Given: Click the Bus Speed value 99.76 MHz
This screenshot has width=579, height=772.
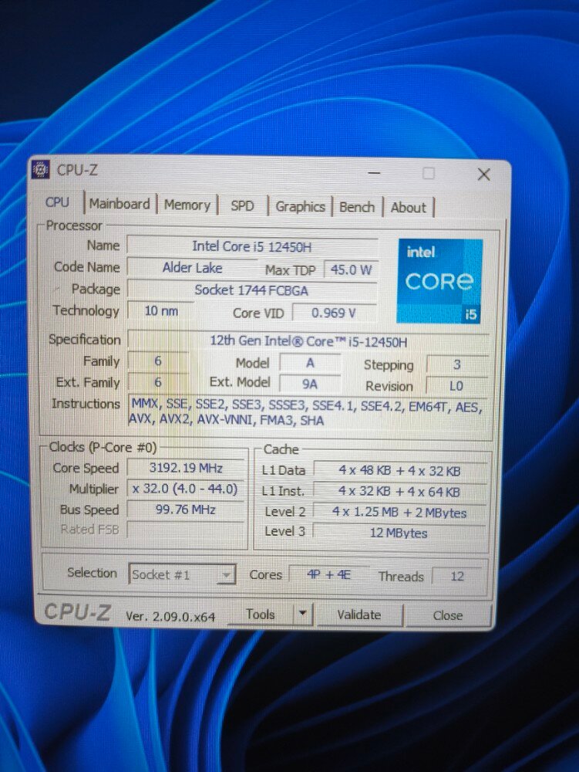Looking at the screenshot, I should [x=186, y=510].
